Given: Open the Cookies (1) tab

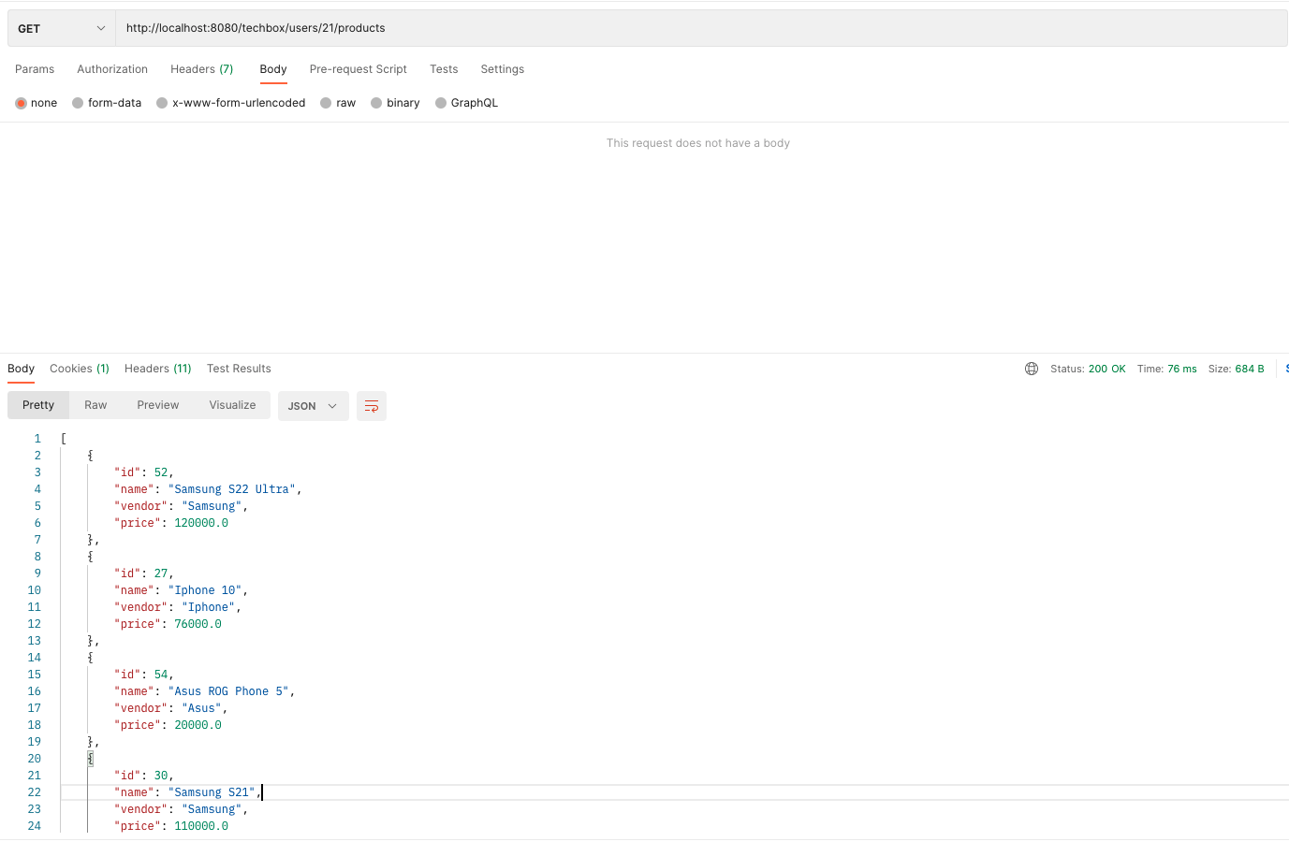Looking at the screenshot, I should pos(80,369).
